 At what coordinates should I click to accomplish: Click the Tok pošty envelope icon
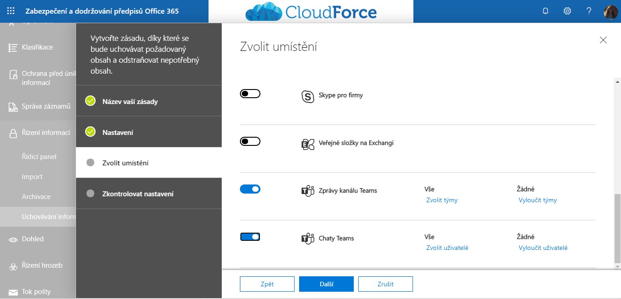click(x=13, y=292)
